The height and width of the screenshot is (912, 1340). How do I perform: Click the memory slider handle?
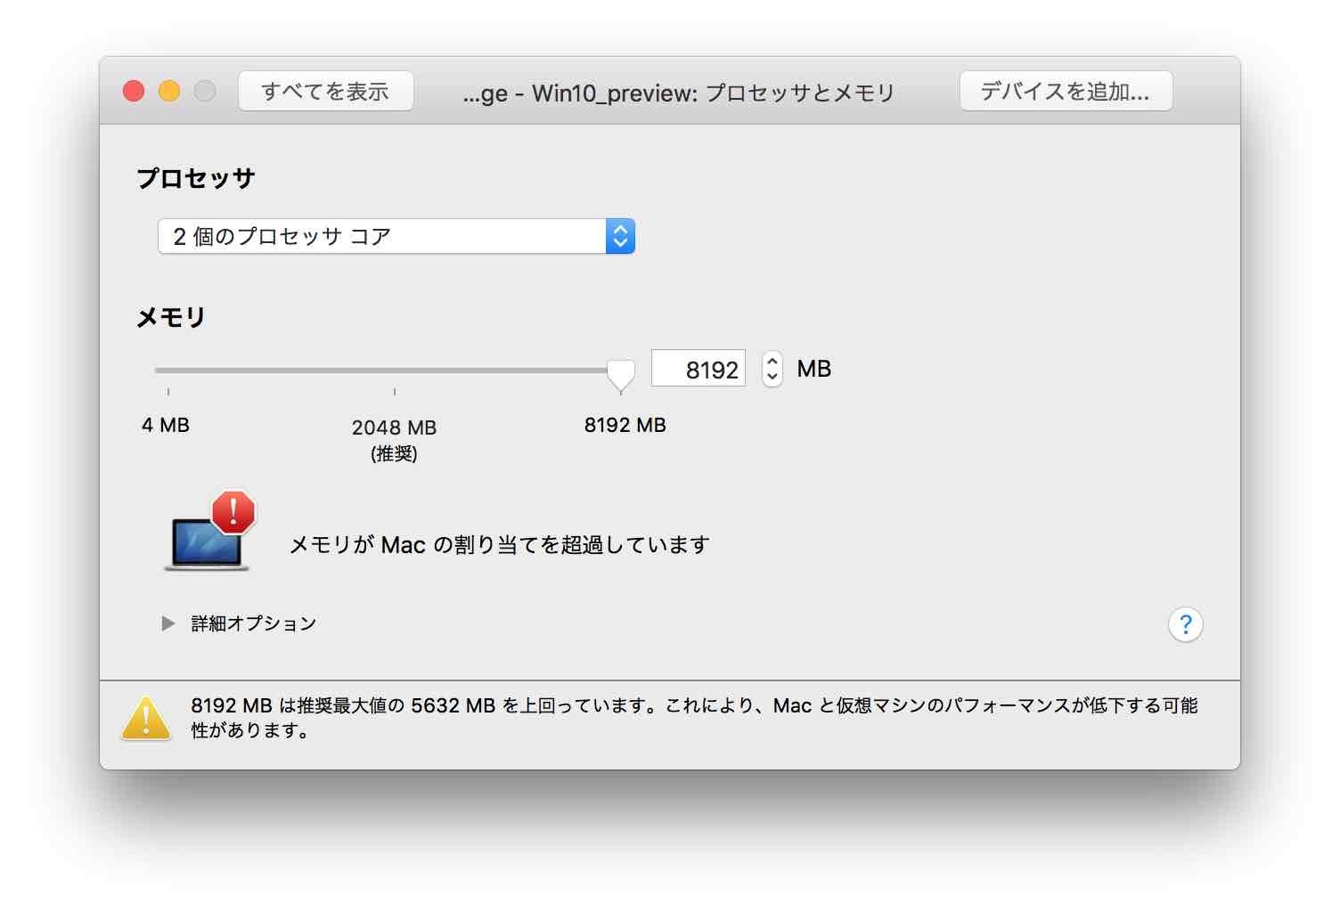point(621,376)
